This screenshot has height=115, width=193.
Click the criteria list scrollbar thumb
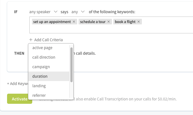point(71,65)
